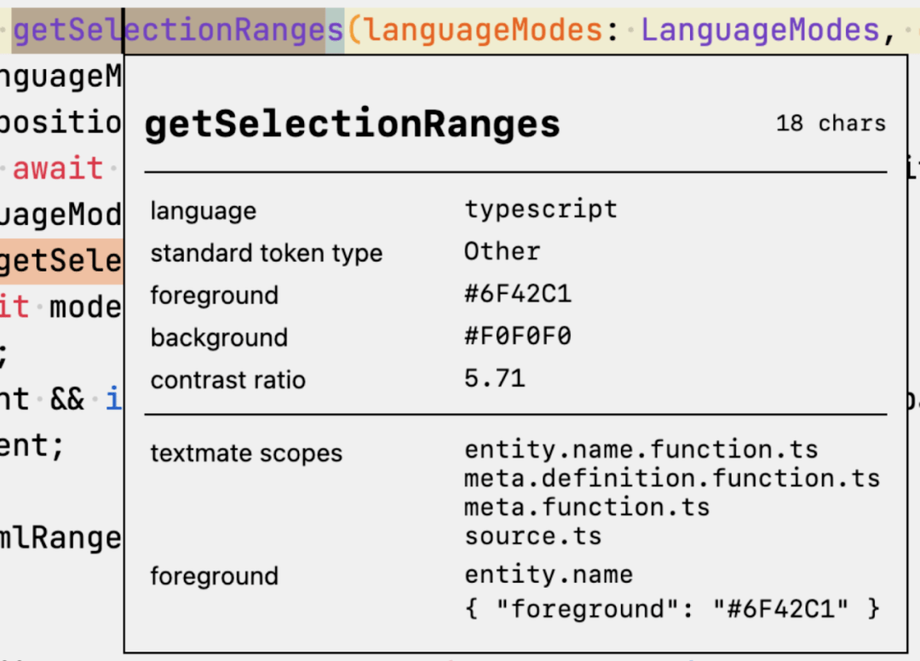Click the entity.name theme rule selector
Image resolution: width=920 pixels, height=661 pixels.
point(549,574)
